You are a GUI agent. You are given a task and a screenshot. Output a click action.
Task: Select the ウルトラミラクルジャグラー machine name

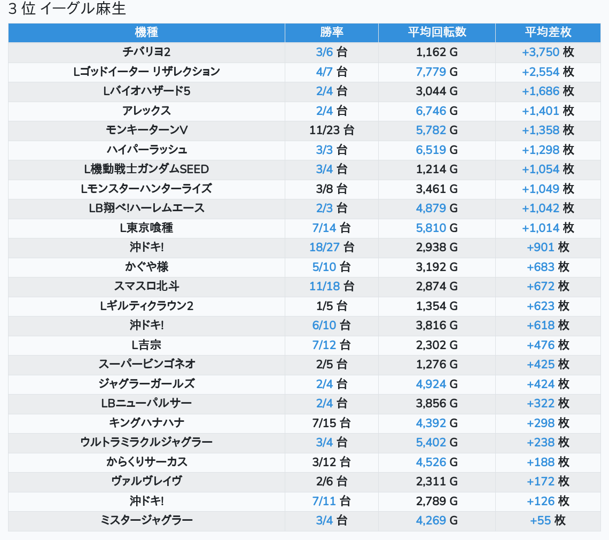[146, 442]
